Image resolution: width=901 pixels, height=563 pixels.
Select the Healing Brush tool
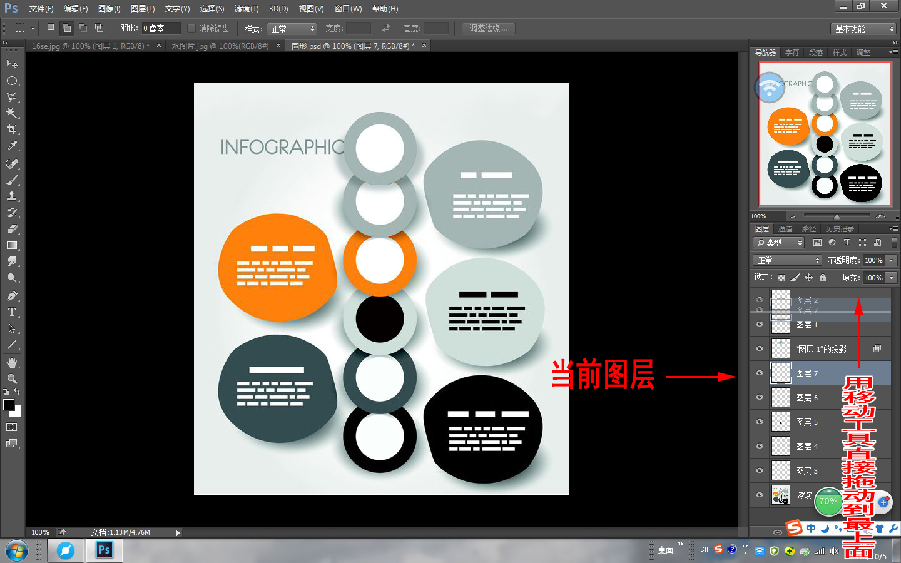[x=11, y=164]
